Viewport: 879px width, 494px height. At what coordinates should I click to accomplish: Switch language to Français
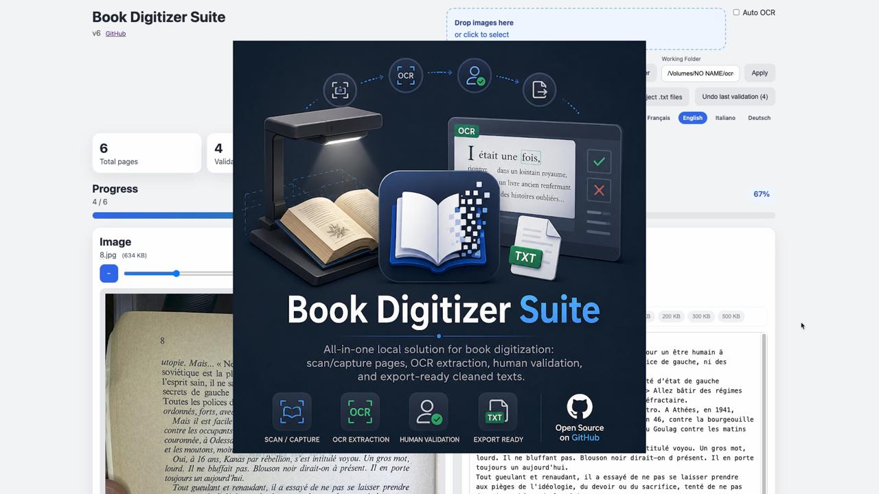(659, 118)
